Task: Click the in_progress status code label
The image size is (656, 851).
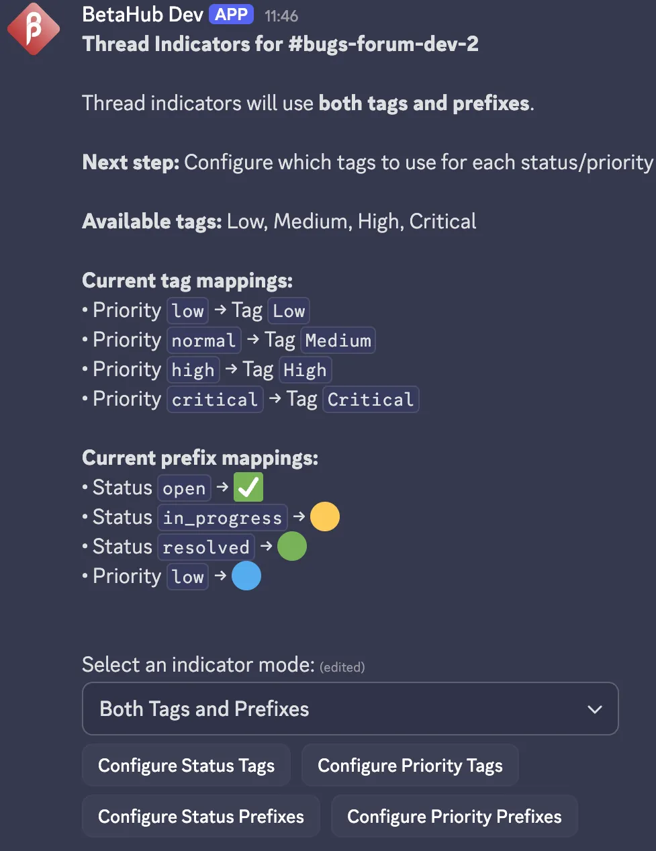Action: tap(222, 518)
